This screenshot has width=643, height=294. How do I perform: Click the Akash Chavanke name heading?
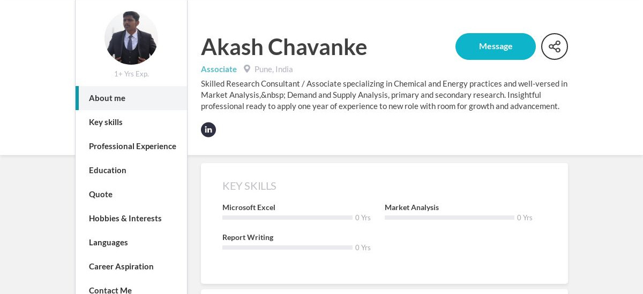(x=284, y=47)
